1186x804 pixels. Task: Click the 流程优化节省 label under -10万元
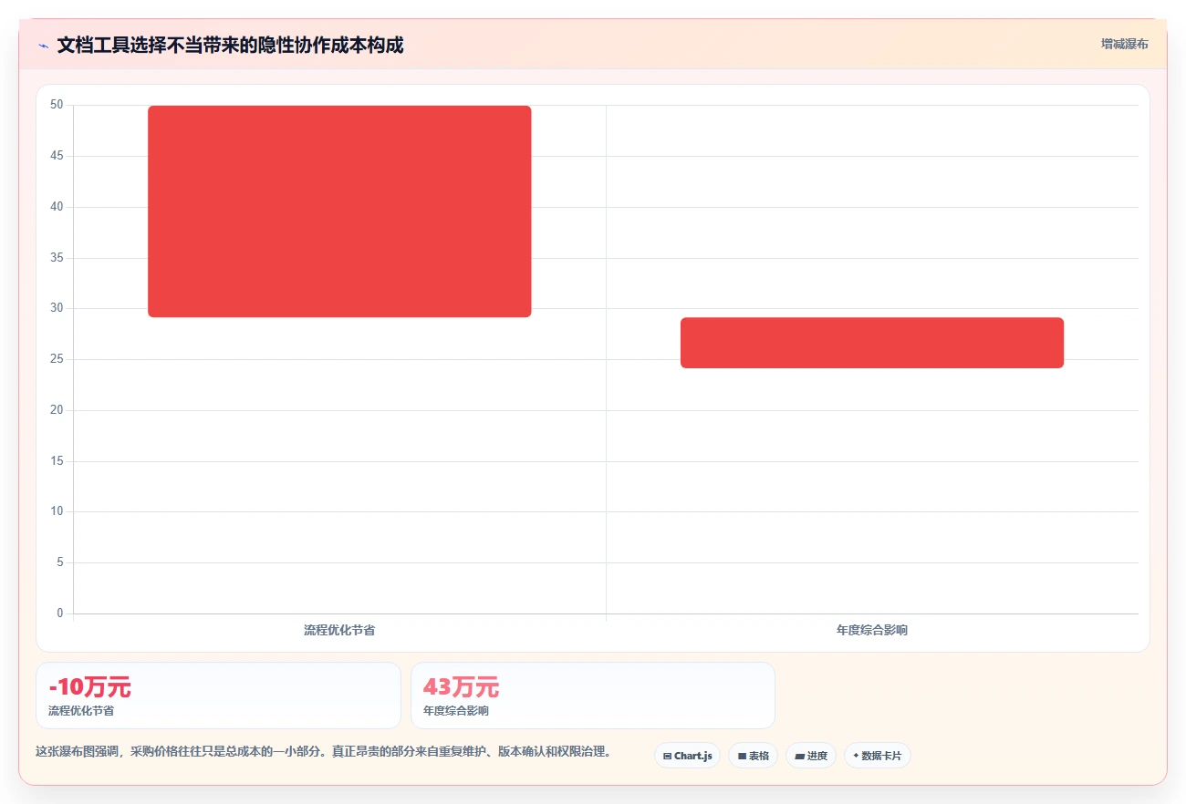pos(81,710)
